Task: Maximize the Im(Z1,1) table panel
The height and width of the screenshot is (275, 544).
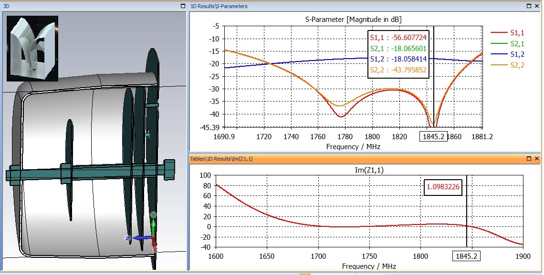Action: tap(529, 159)
